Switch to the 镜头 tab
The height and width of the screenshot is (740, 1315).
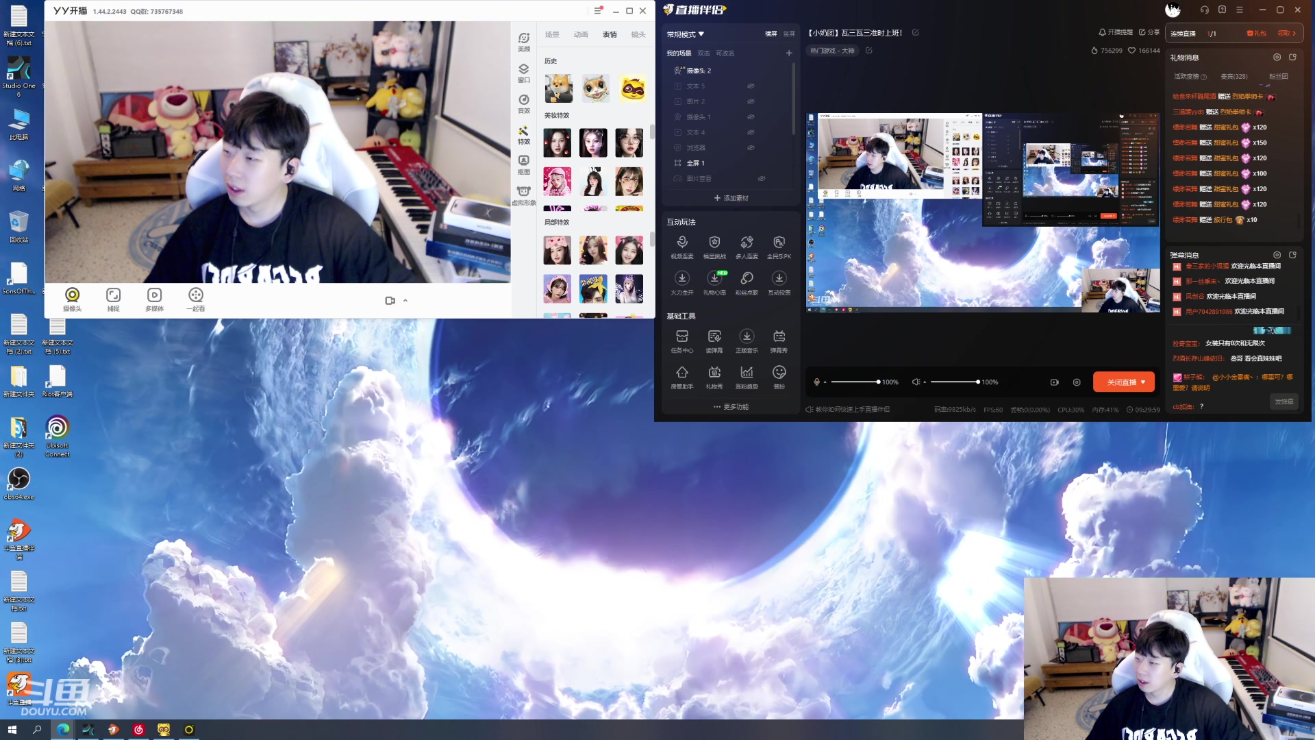[638, 34]
